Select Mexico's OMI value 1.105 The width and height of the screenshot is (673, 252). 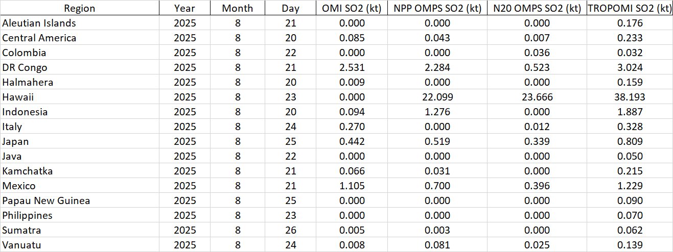click(x=352, y=186)
